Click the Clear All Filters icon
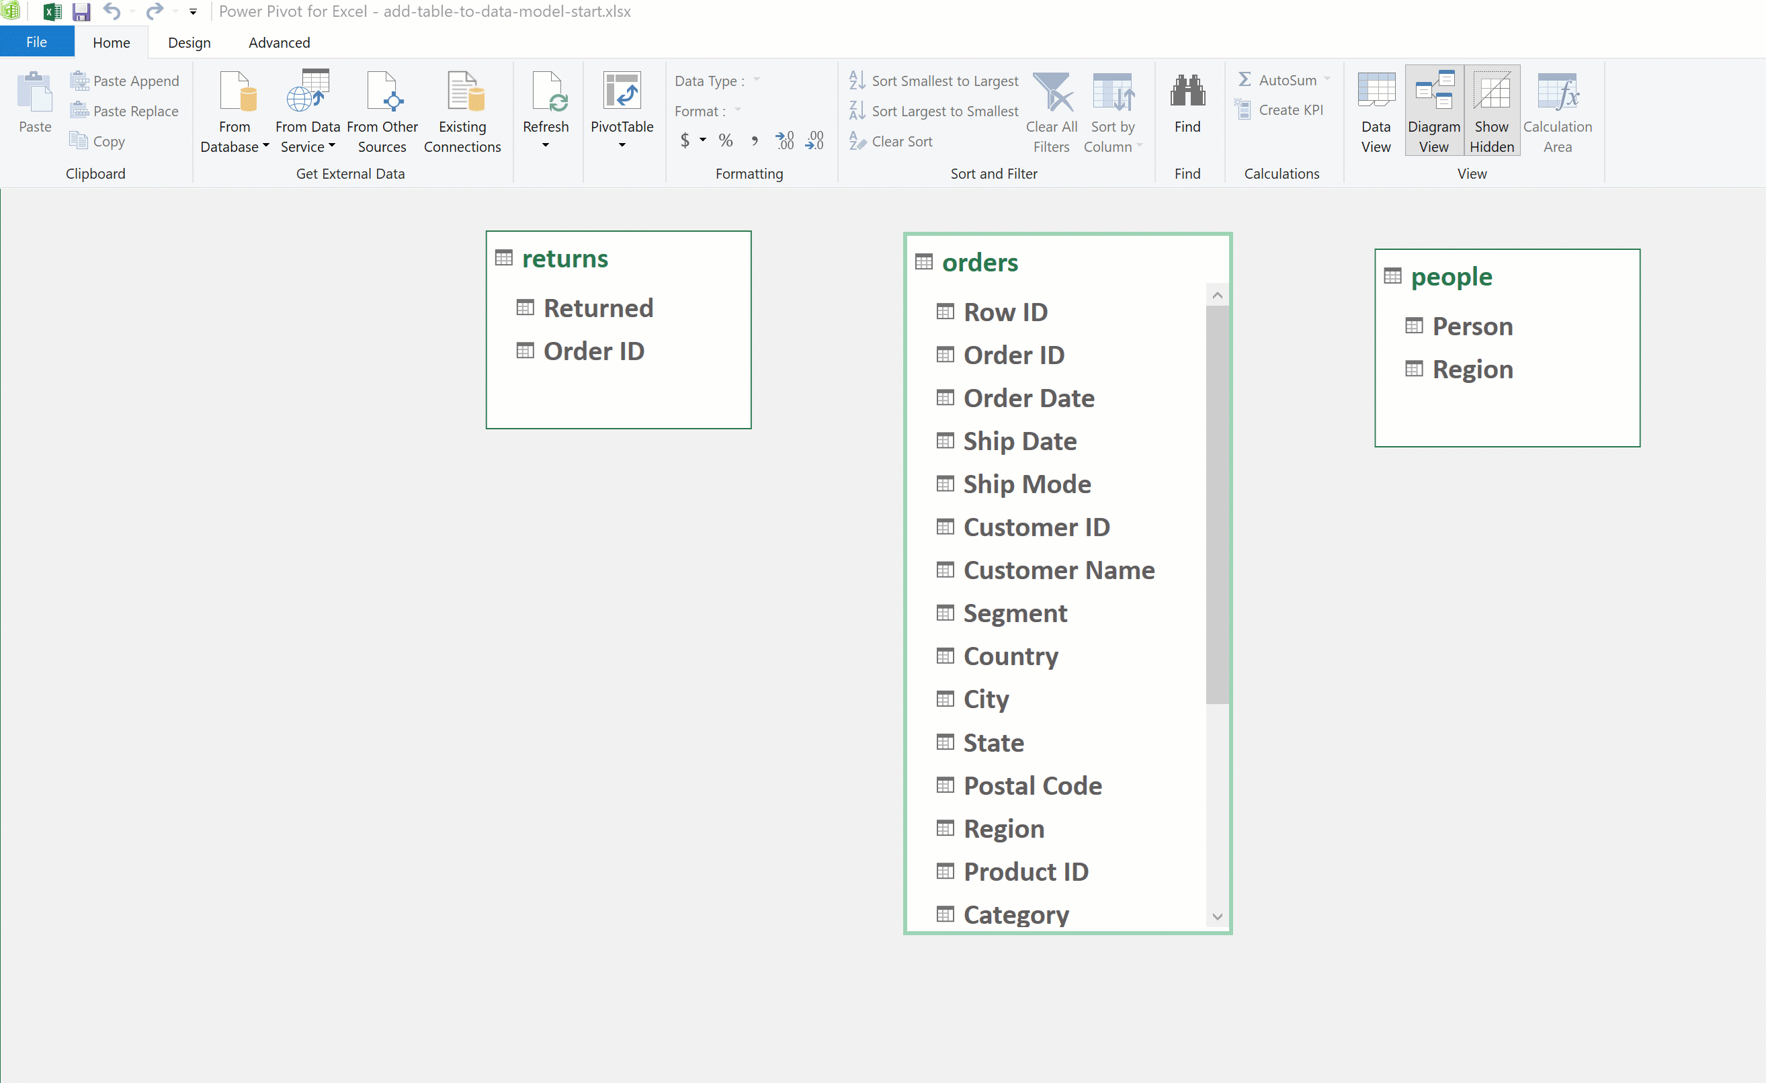Viewport: 1766px width, 1083px height. [1052, 93]
